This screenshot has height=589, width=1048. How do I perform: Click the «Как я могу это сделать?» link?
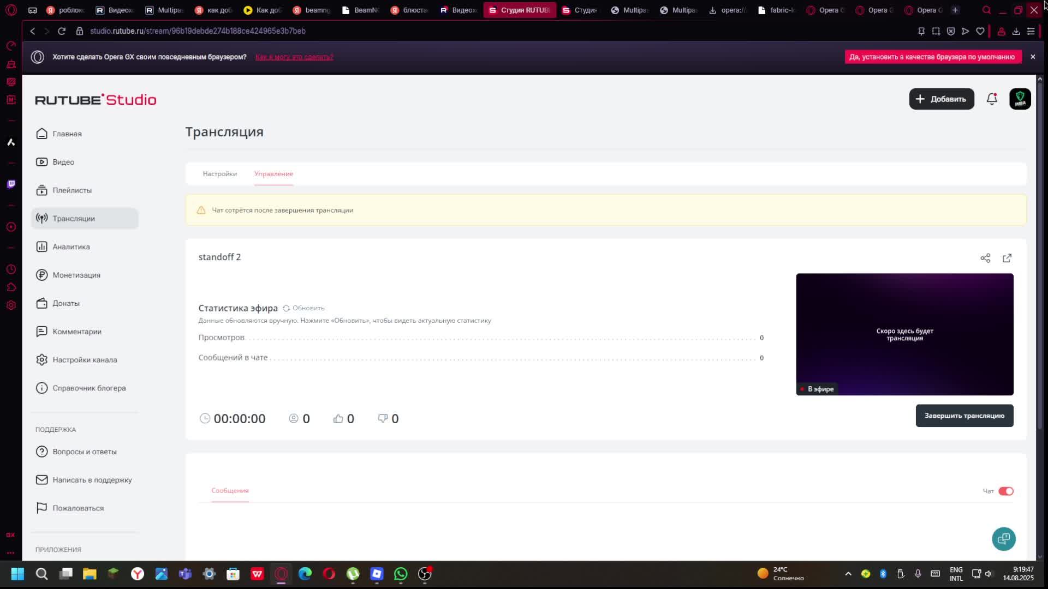[294, 57]
